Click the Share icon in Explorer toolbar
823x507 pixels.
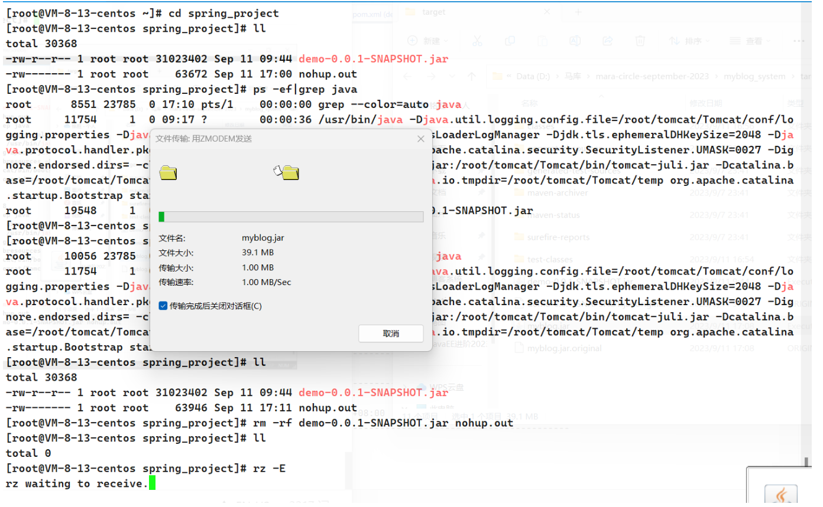coord(607,41)
